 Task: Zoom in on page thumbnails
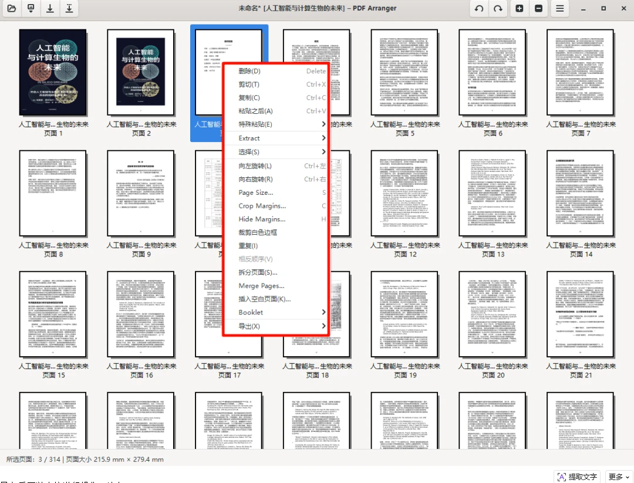pyautogui.click(x=519, y=8)
